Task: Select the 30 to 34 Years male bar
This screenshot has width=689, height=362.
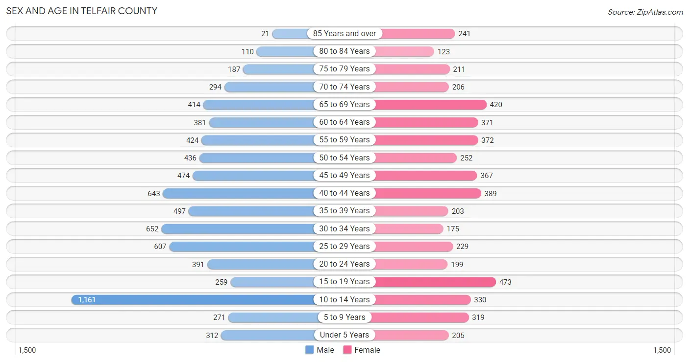Action: click(238, 228)
